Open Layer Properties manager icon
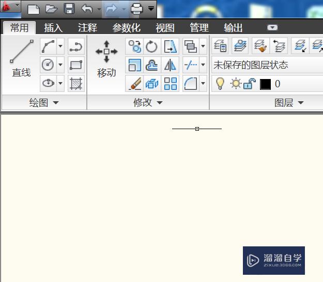This screenshot has height=282, width=323. point(220,46)
